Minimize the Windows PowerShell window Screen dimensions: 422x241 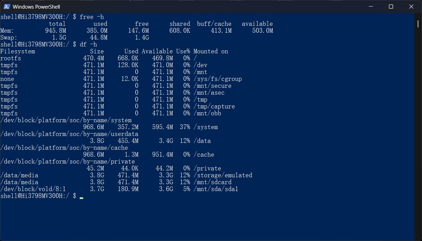(x=371, y=7)
